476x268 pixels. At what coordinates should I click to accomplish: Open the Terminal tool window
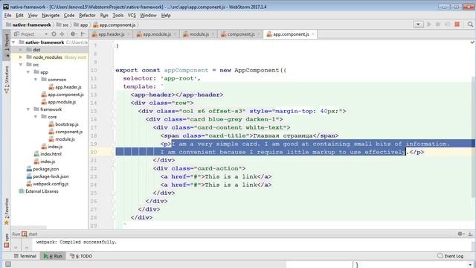point(25,256)
